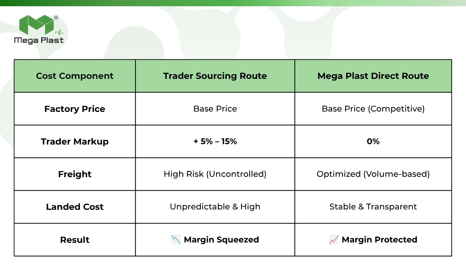Select the Cost Component header cell
The width and height of the screenshot is (466, 272).
pos(75,76)
